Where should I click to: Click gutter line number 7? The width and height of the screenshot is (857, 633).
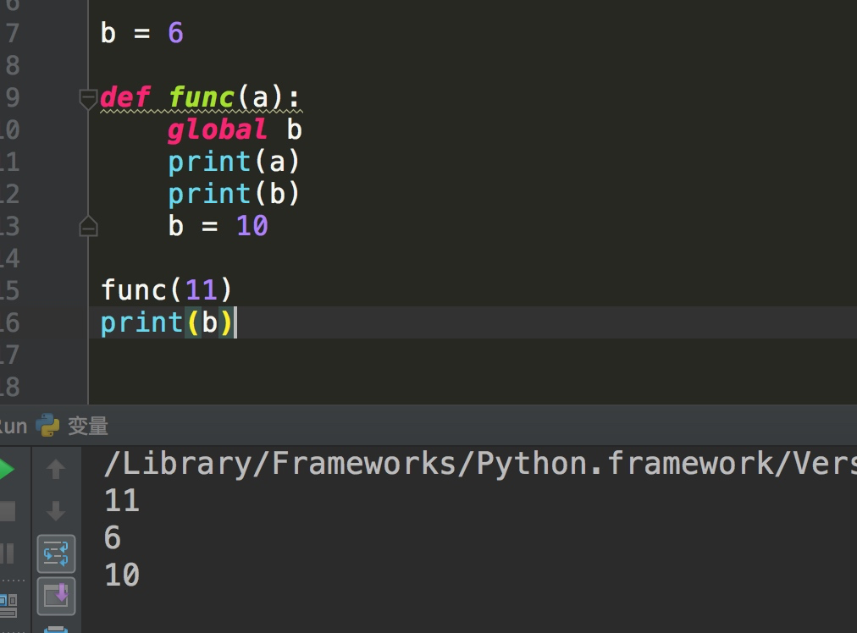click(x=13, y=33)
